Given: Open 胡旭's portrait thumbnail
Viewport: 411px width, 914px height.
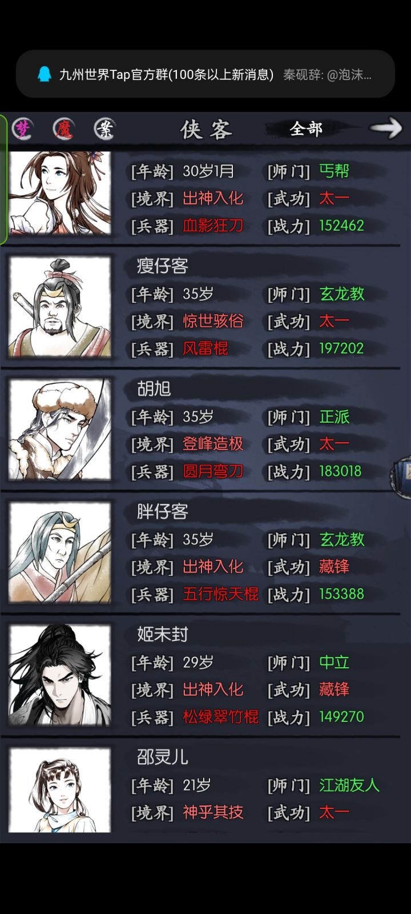Looking at the screenshot, I should [x=60, y=430].
